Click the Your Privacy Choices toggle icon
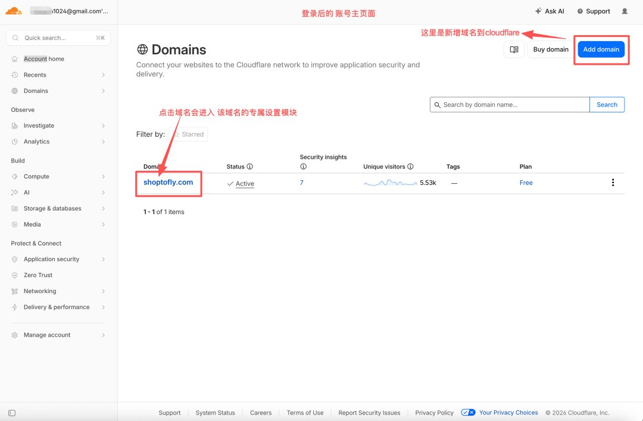The height and width of the screenshot is (421, 643). 468,413
